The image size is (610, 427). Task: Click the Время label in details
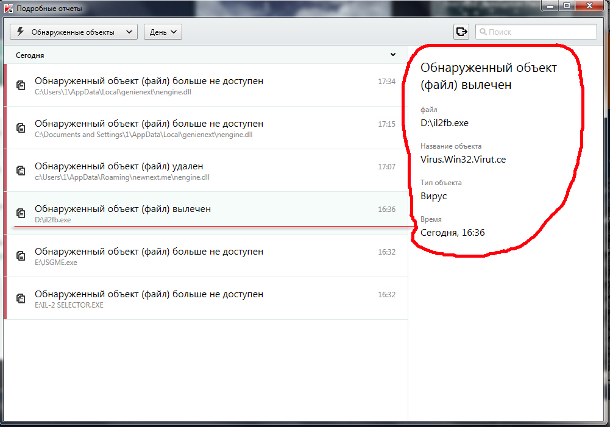pyautogui.click(x=431, y=219)
